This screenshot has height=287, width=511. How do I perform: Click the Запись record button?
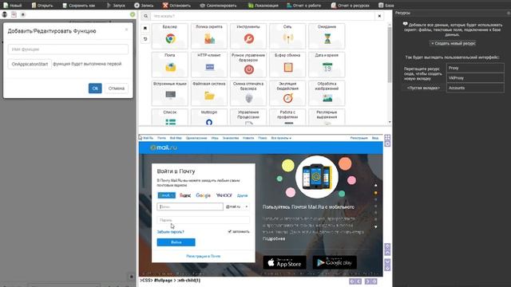(144, 6)
